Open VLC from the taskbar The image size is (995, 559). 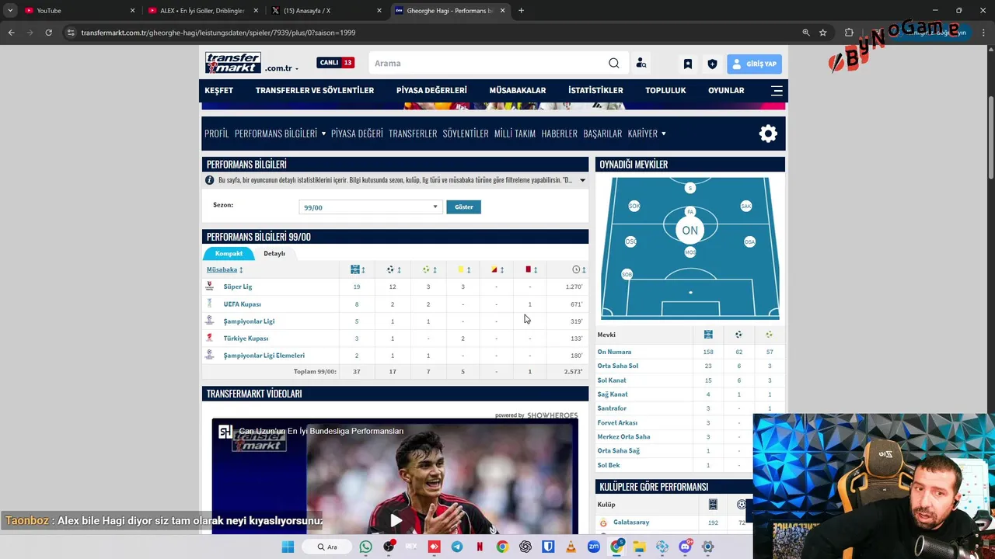pyautogui.click(x=571, y=547)
